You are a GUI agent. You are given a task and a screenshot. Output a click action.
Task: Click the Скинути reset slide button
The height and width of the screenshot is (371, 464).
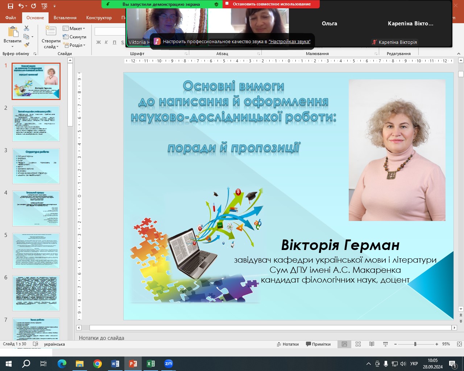click(x=75, y=37)
